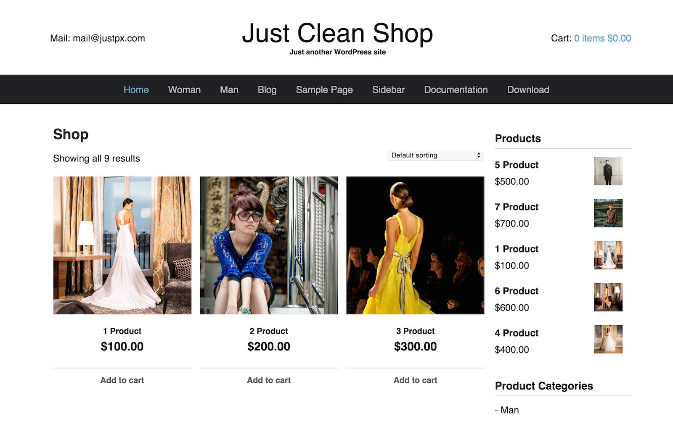Open the Man navigation menu item
Viewport: 673px width, 421px height.
[229, 89]
